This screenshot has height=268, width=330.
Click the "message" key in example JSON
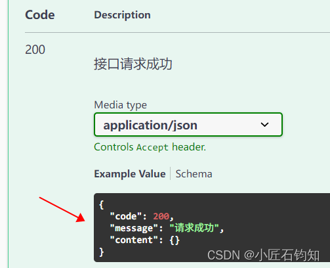[134, 228]
